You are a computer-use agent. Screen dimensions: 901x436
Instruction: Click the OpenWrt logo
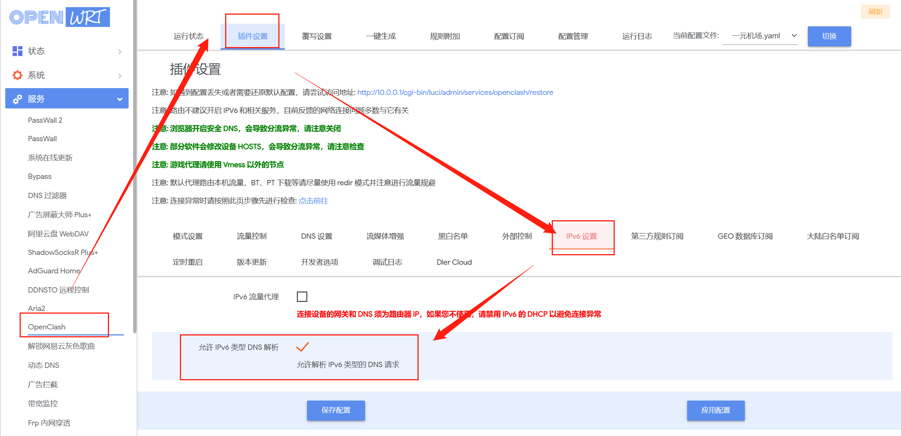point(60,17)
